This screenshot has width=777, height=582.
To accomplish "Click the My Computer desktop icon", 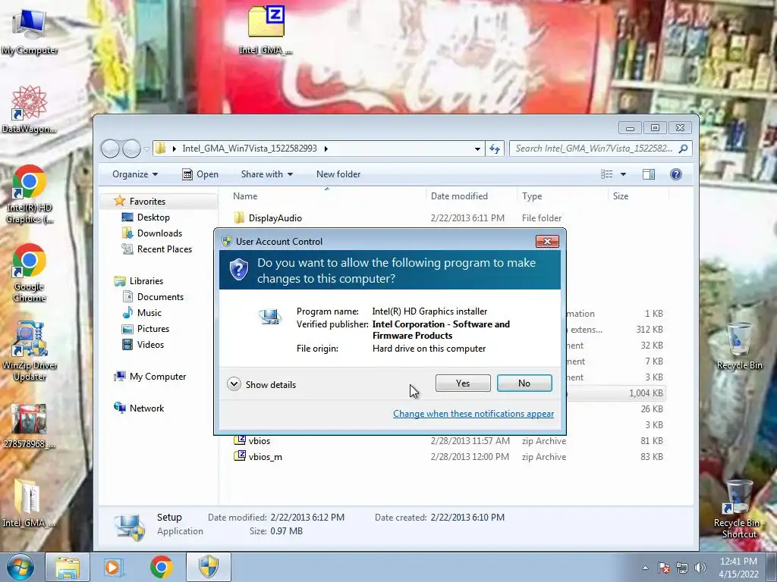I will pyautogui.click(x=30, y=30).
